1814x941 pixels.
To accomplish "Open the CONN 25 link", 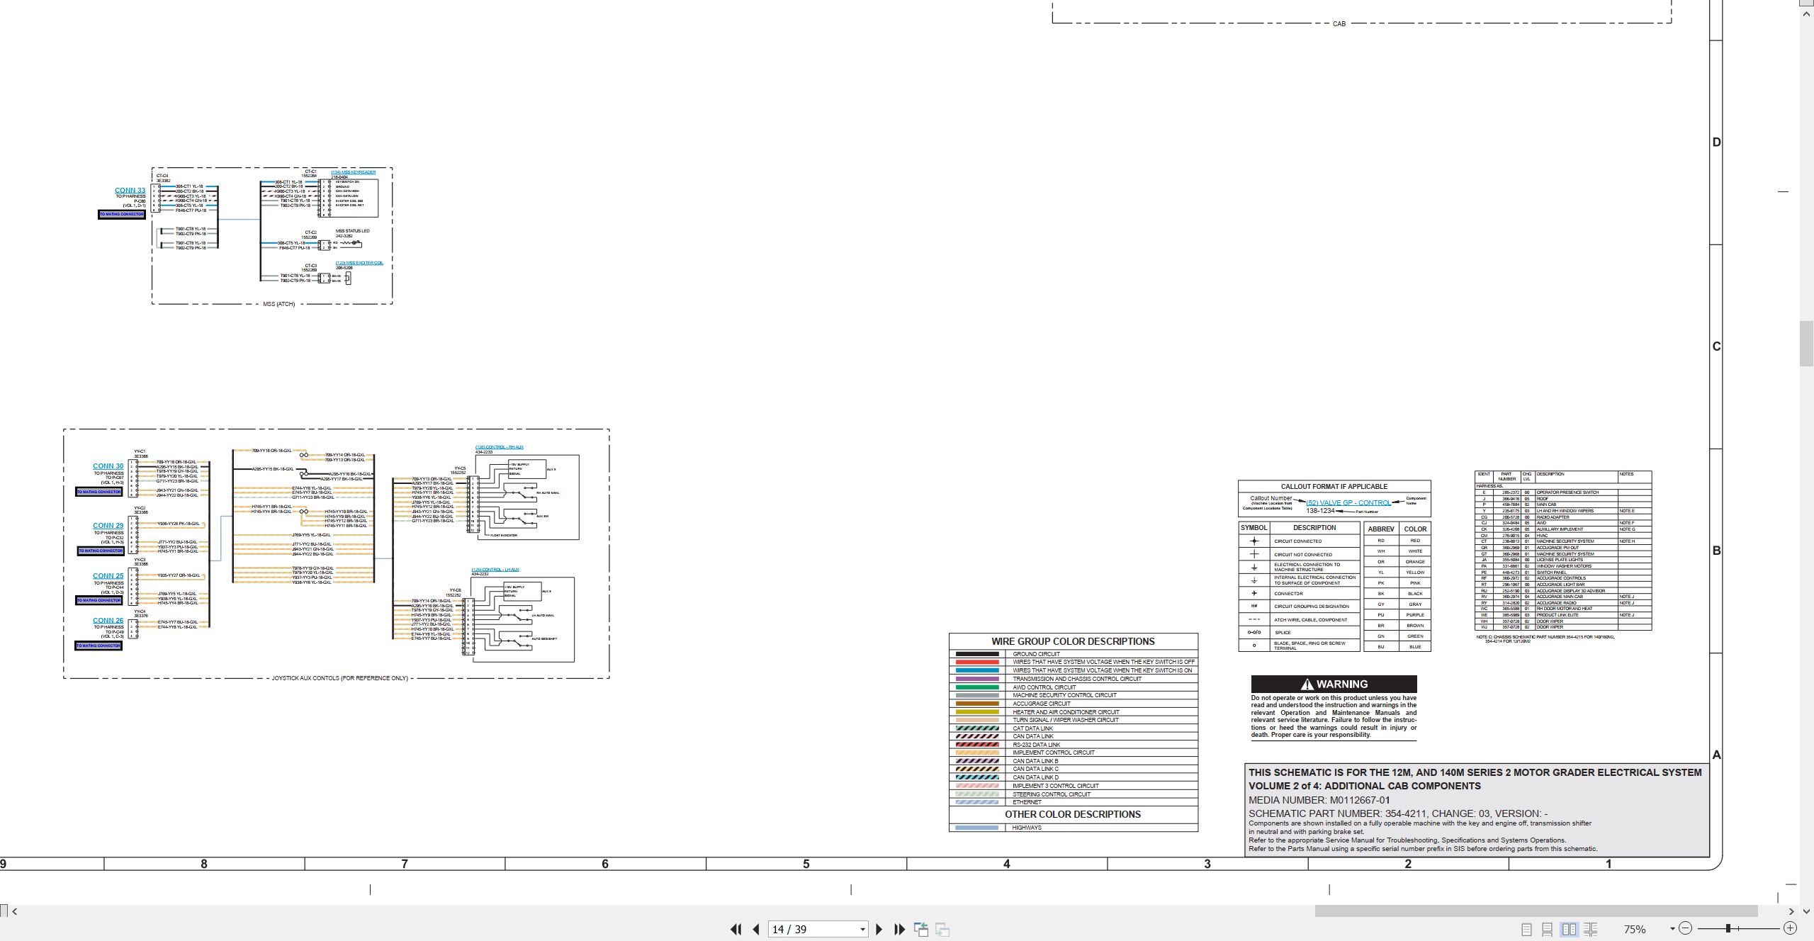I will (x=108, y=576).
